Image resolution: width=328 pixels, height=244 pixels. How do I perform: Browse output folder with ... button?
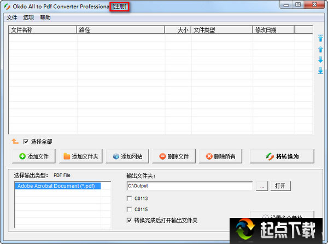click(x=262, y=186)
